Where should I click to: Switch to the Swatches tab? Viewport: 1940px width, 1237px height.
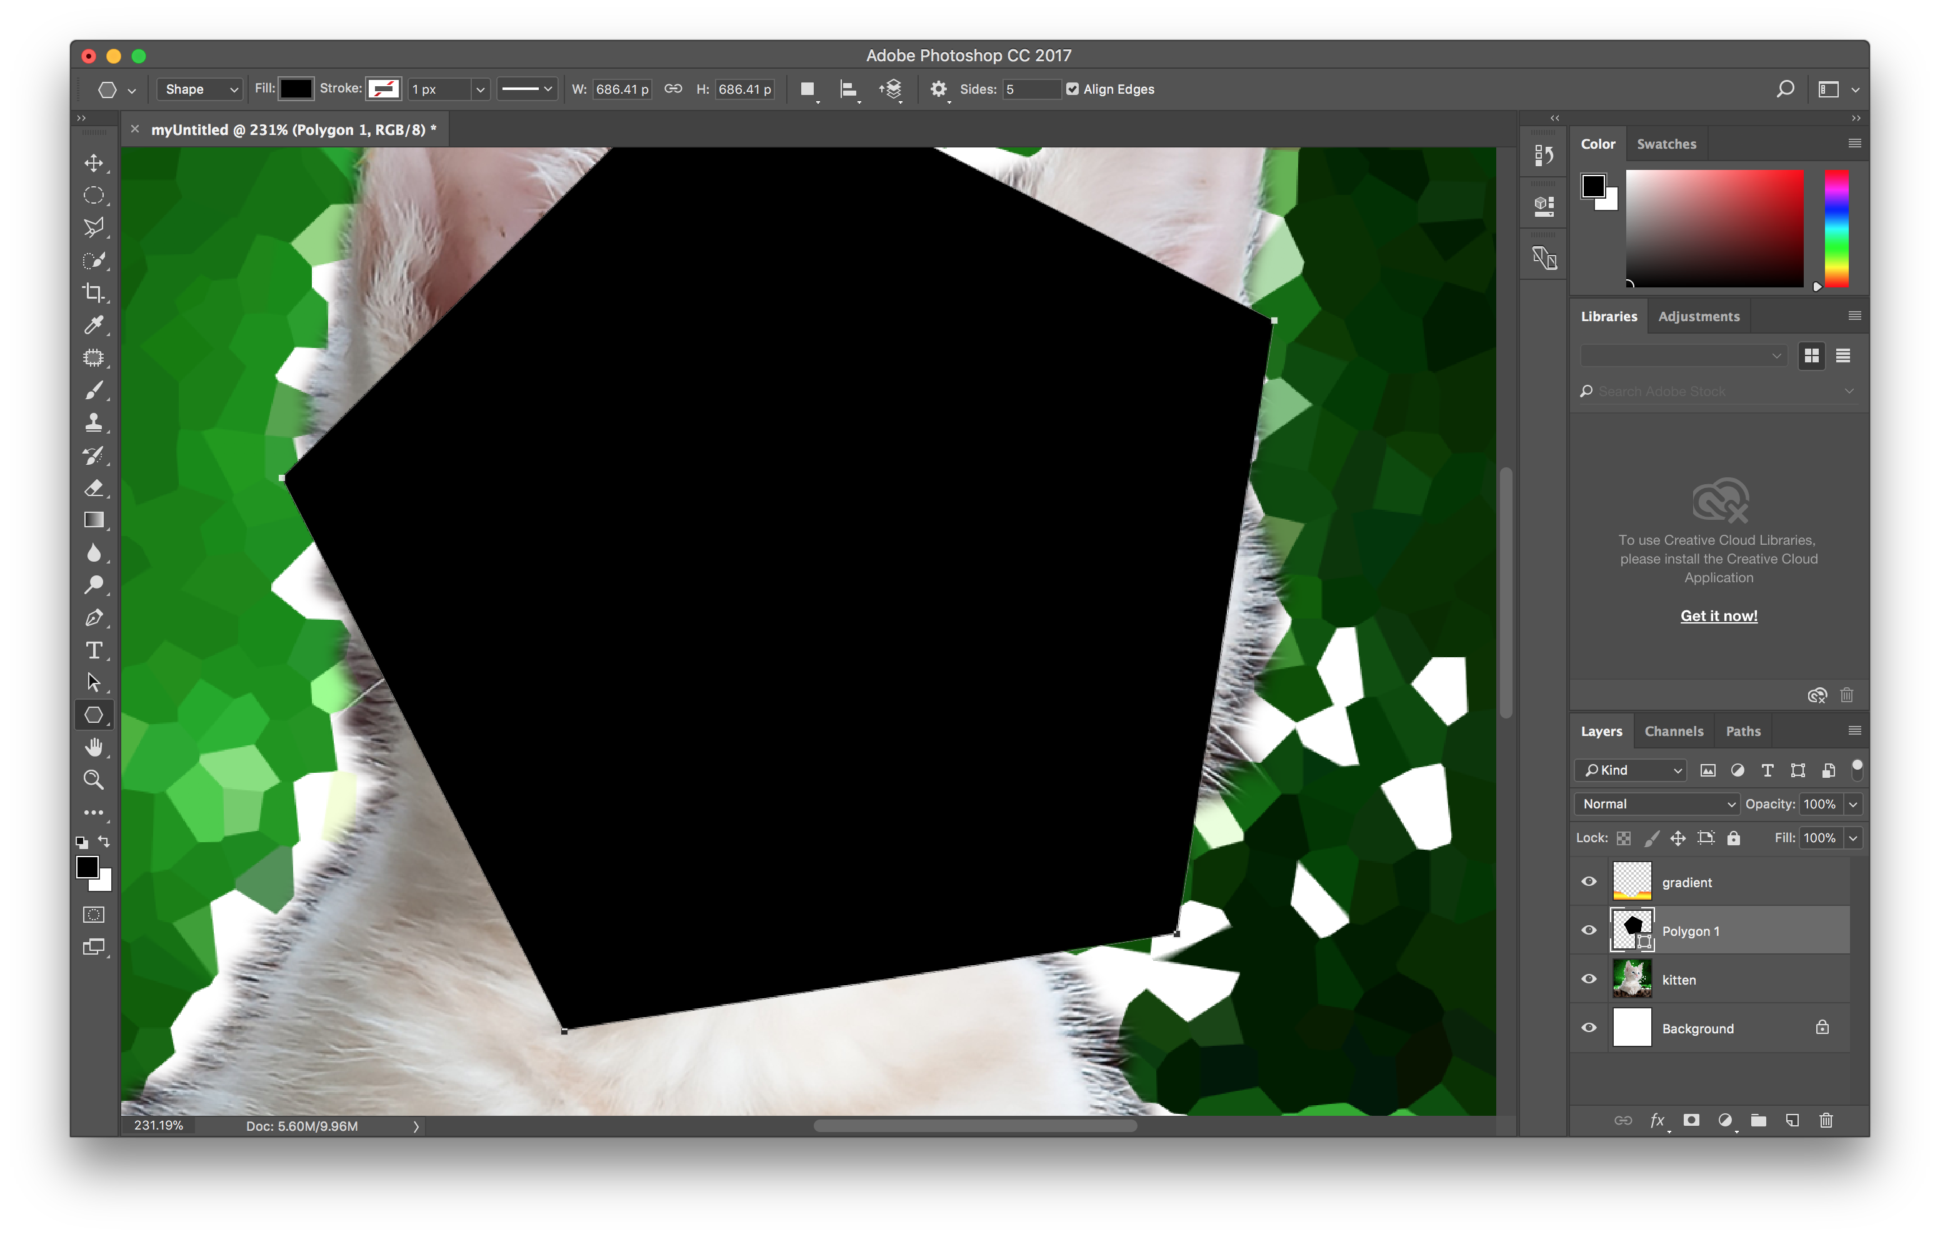tap(1666, 144)
